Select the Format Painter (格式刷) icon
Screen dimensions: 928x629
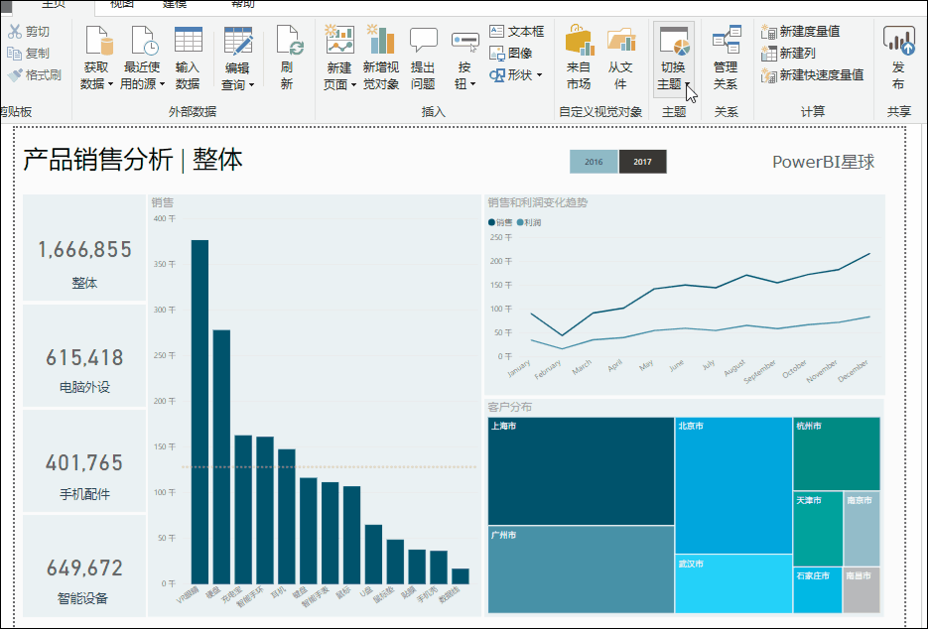pos(14,75)
